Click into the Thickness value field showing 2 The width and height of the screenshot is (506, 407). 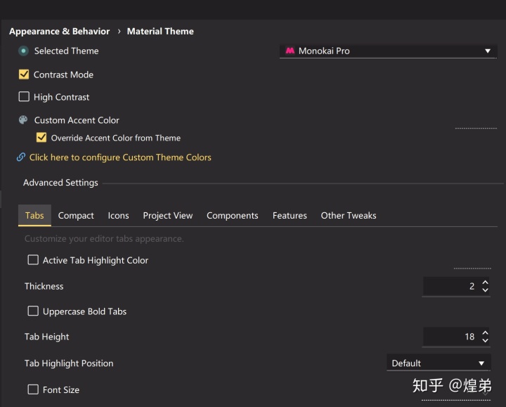[451, 286]
